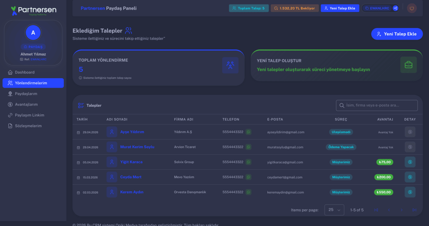Viewport: 429px width, 226px height.
Task: Go to the next page of the table
Action: [402, 210]
